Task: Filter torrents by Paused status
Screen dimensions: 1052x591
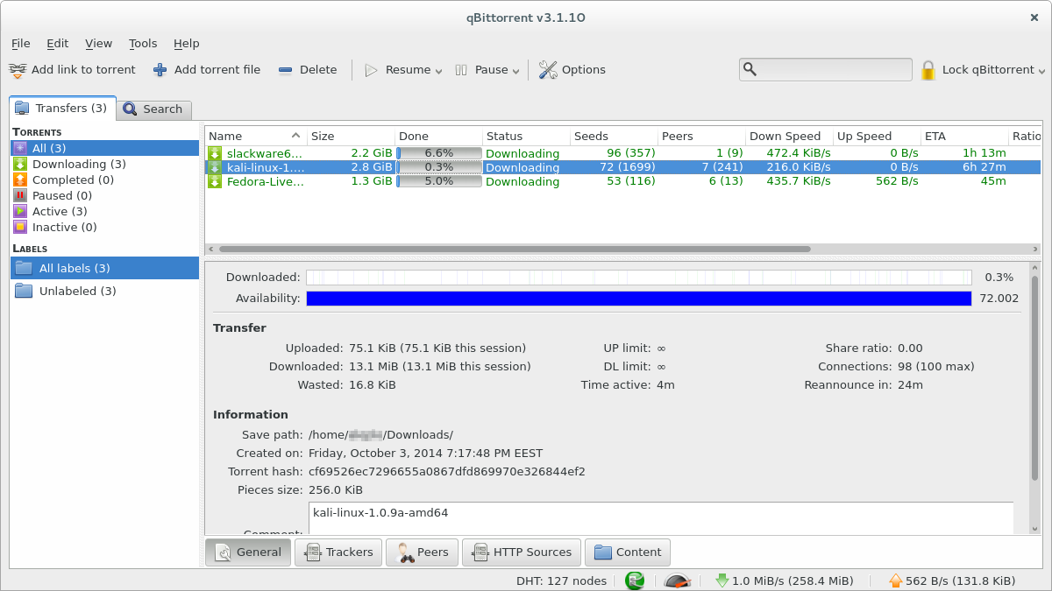Action: click(x=61, y=195)
